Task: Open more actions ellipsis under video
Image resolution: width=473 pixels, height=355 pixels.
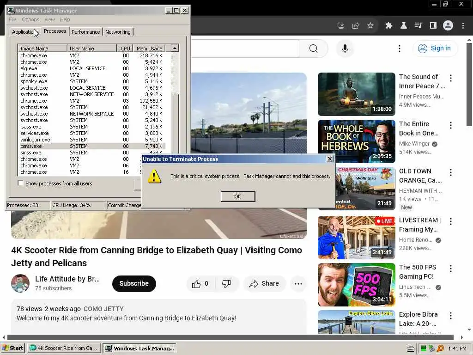Action: [298, 283]
